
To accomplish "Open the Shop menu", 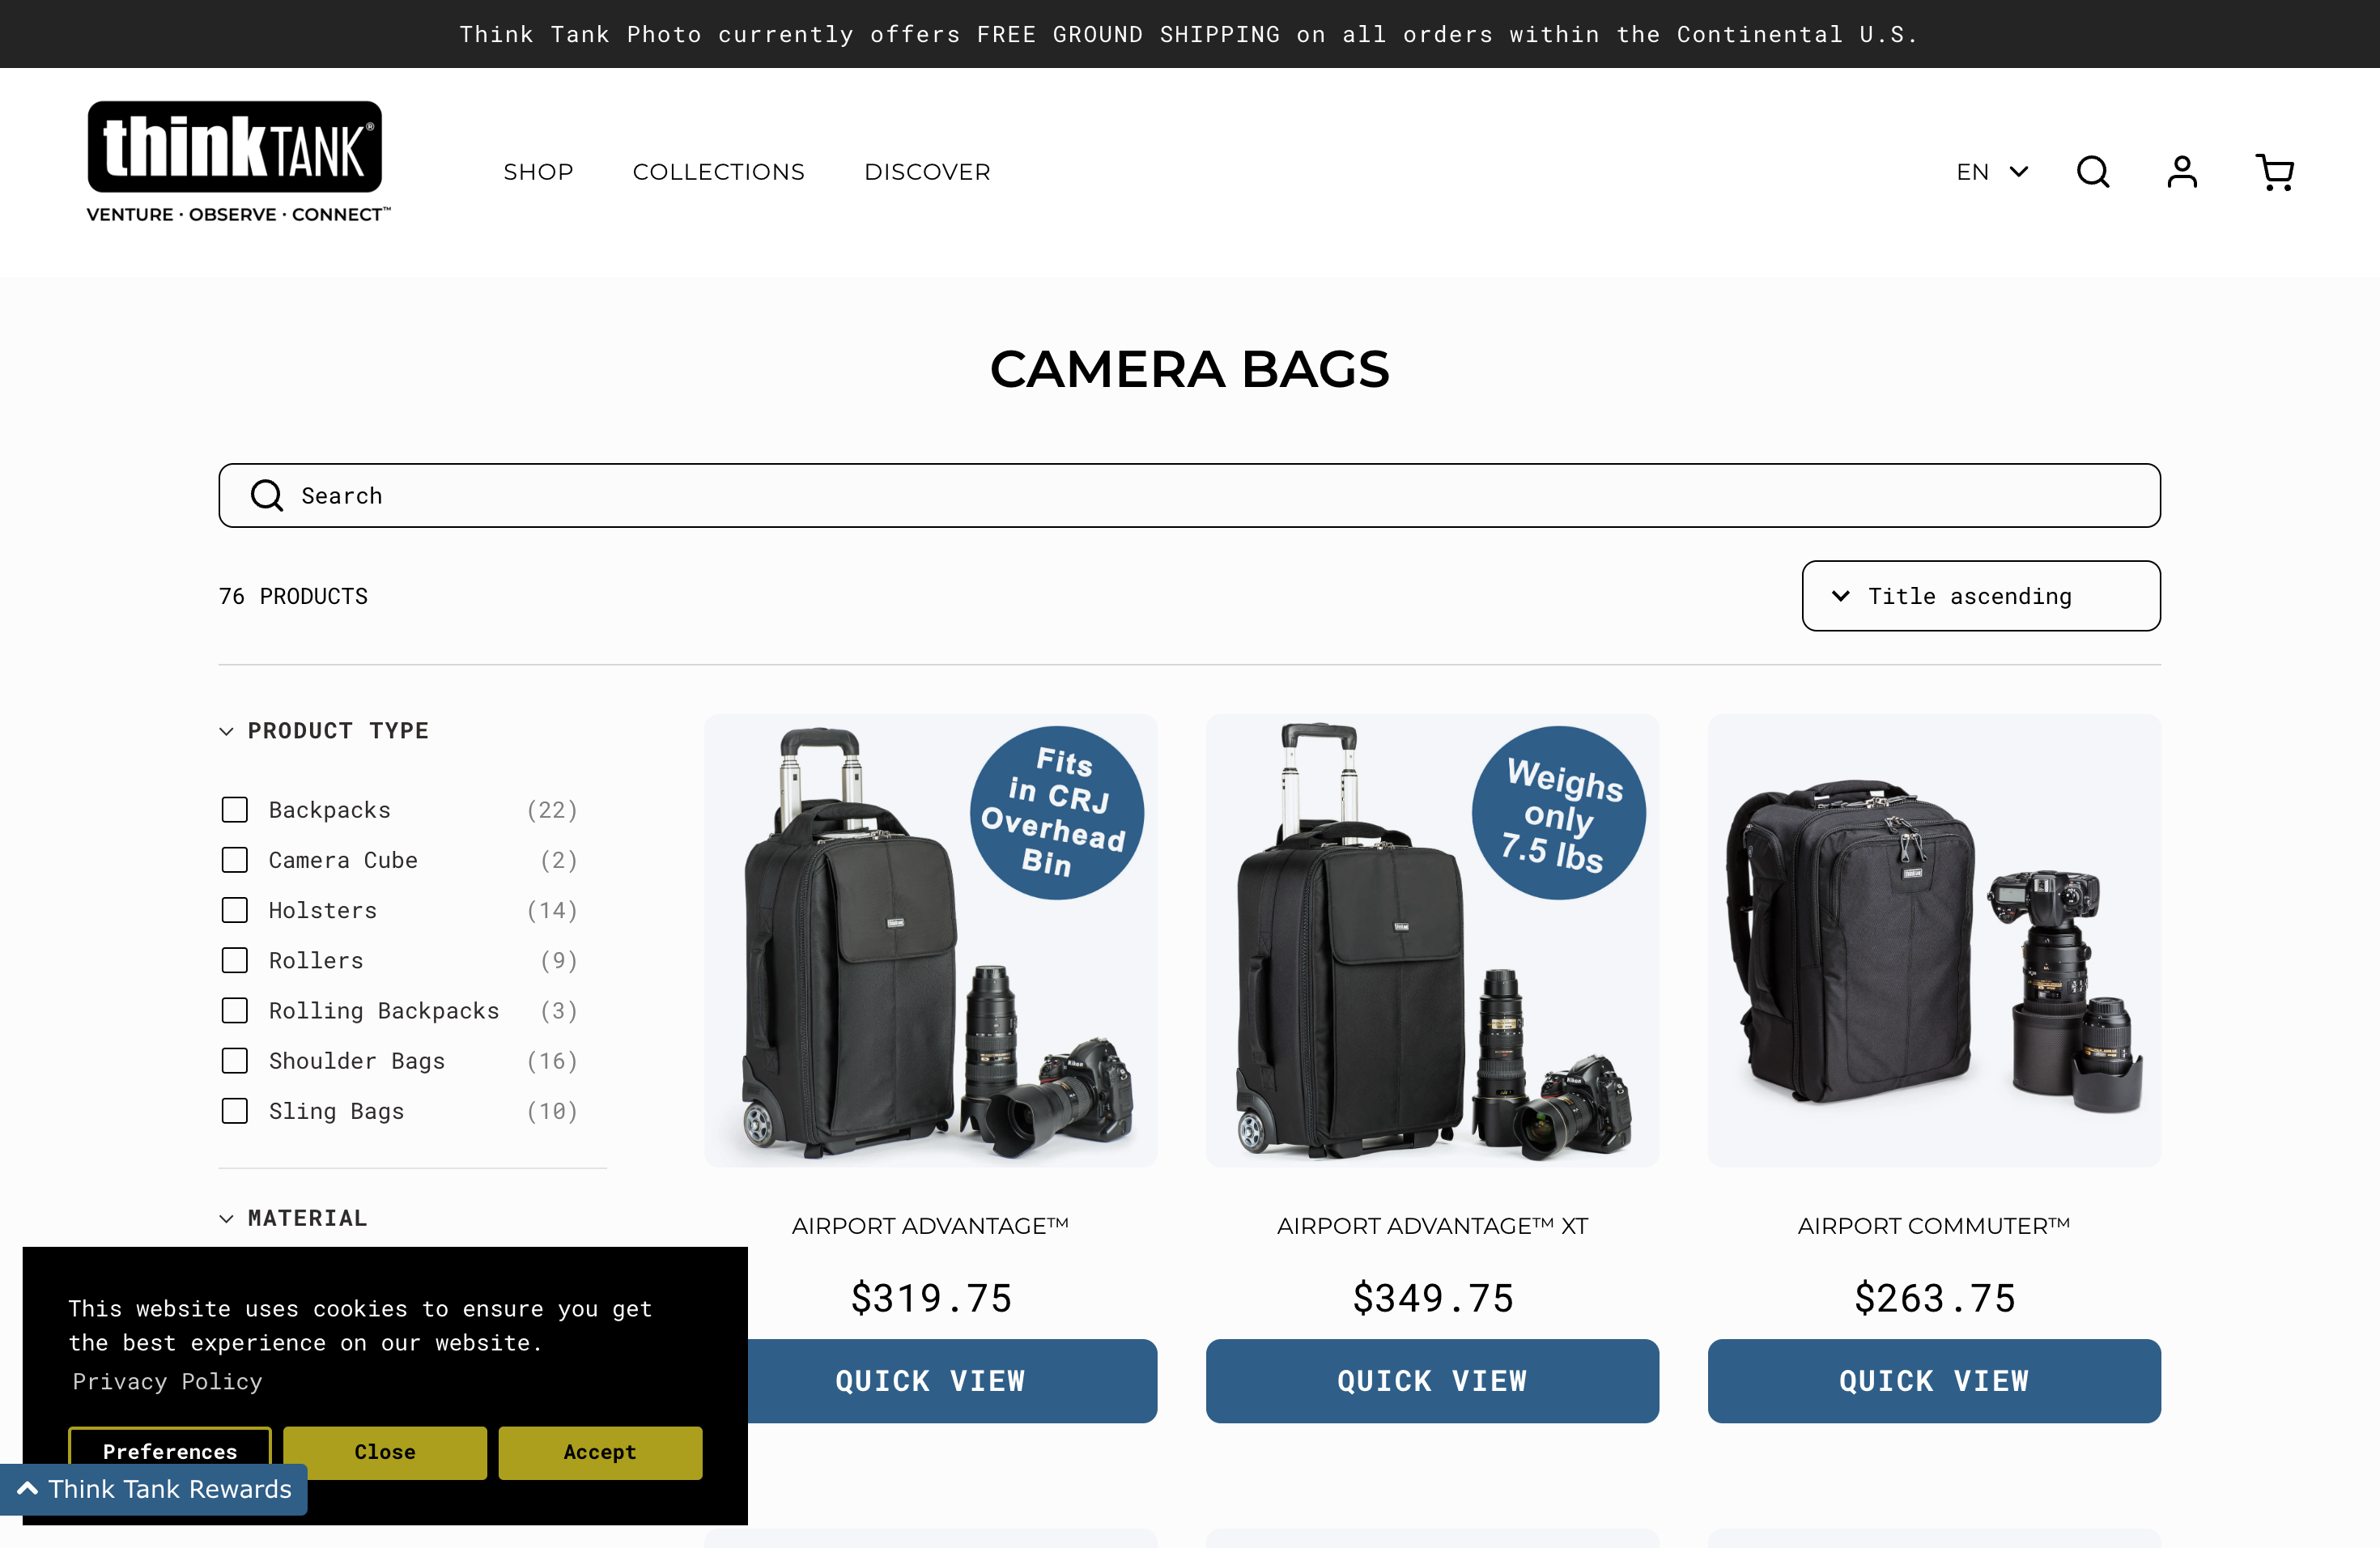I will [538, 172].
